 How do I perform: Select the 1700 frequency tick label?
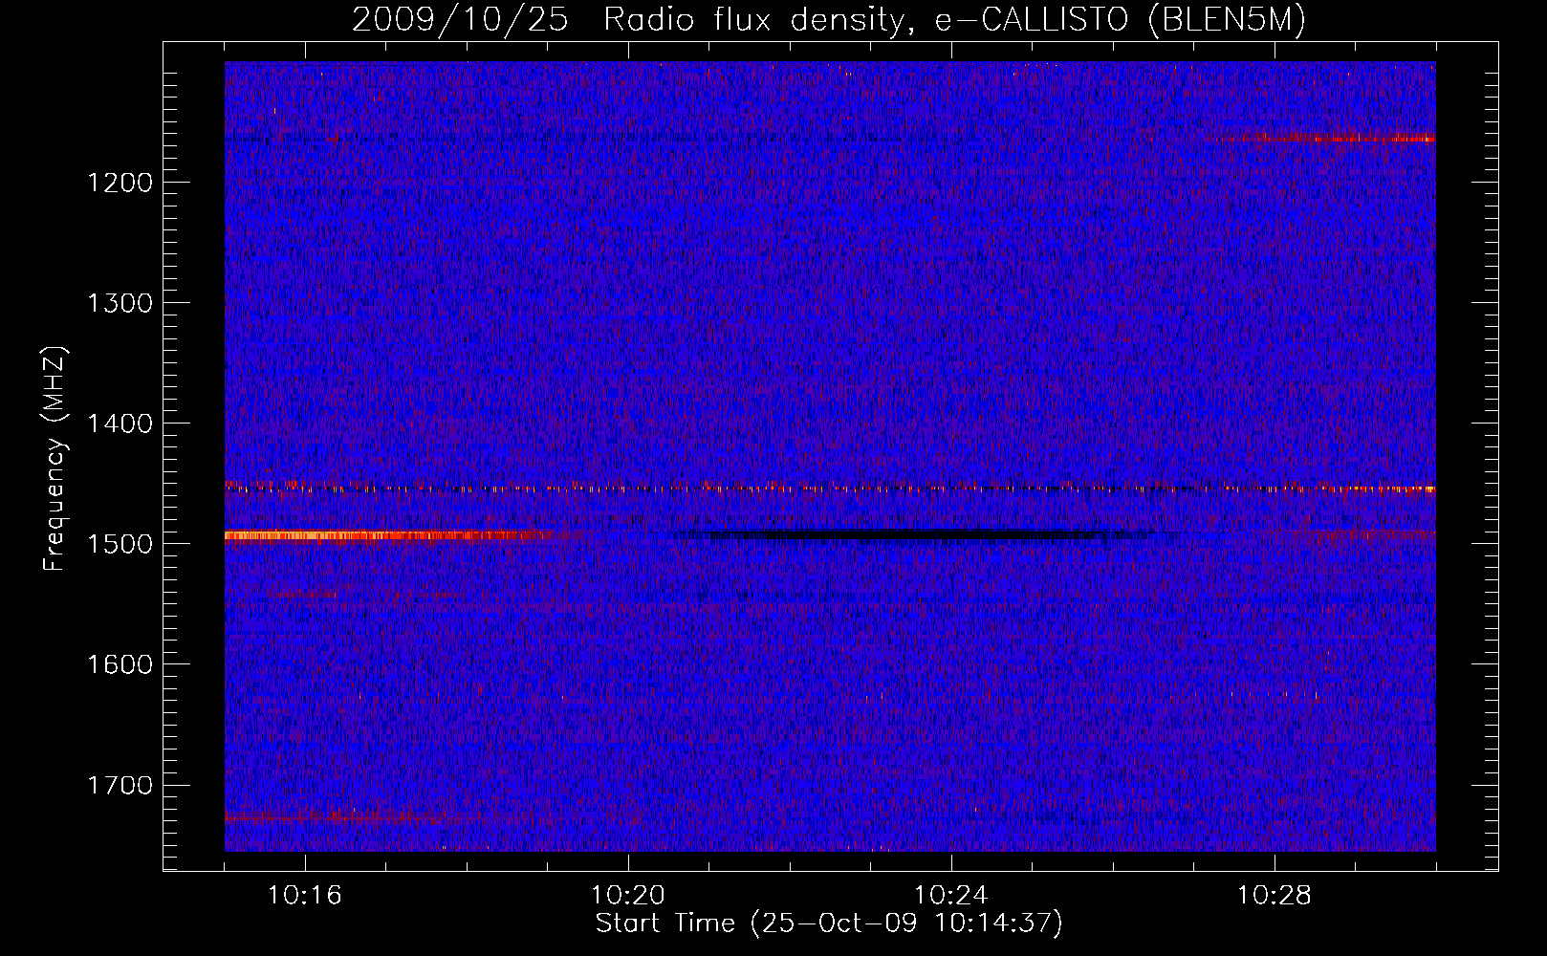point(120,785)
